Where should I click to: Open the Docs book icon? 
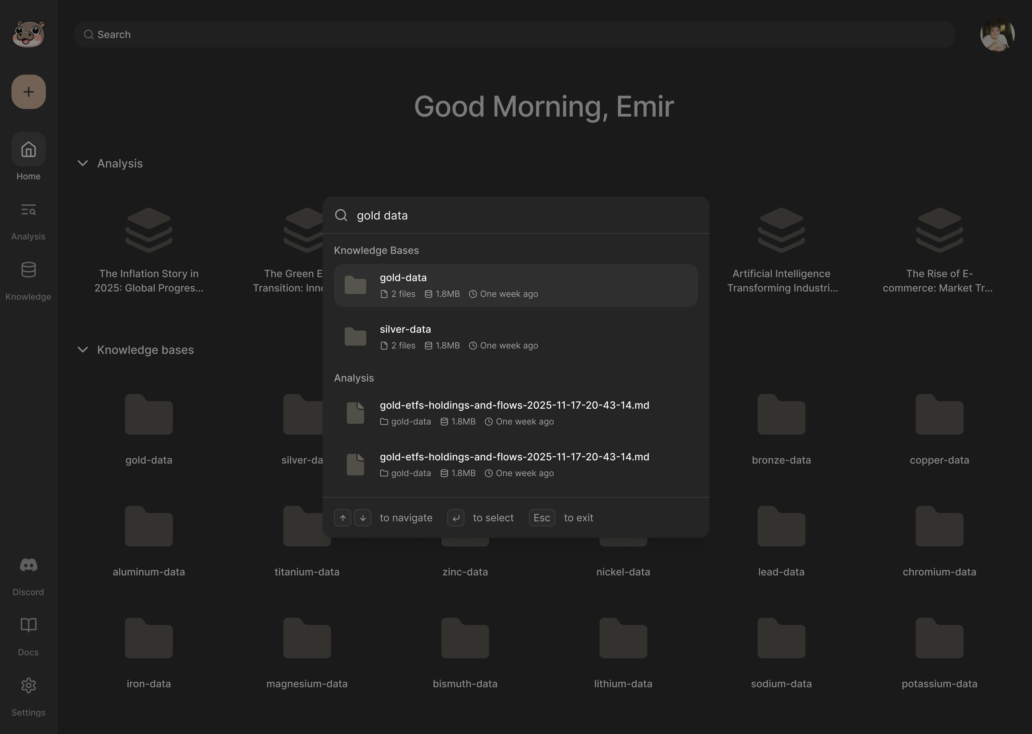pyautogui.click(x=28, y=626)
